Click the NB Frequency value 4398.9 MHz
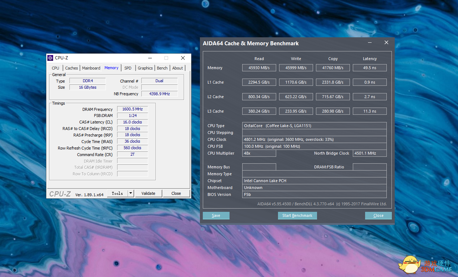Image resolution: width=458 pixels, height=277 pixels. (159, 94)
